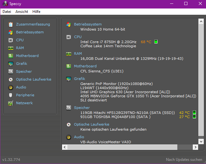Click the vertical scrollbar down arrow
Image resolution: width=206 pixels, height=164 pixels.
pyautogui.click(x=201, y=142)
